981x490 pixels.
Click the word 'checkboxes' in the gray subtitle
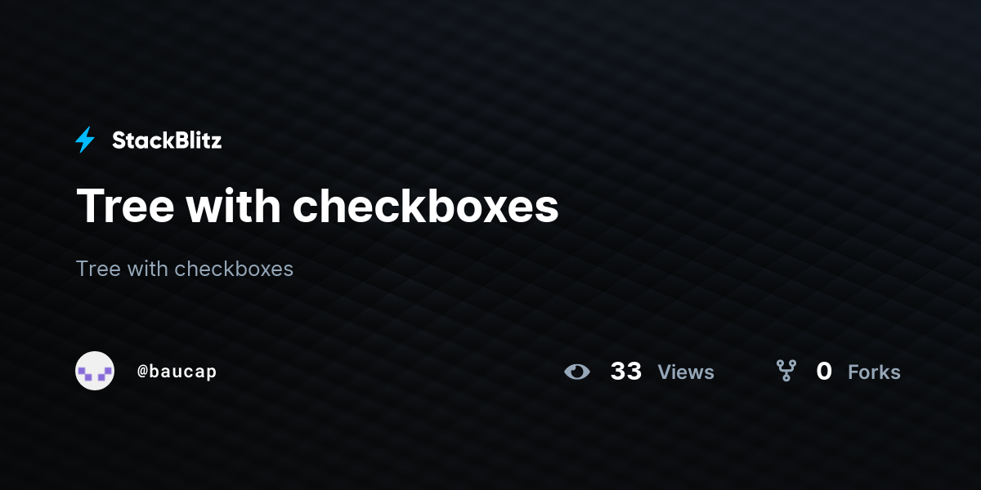[x=234, y=268]
